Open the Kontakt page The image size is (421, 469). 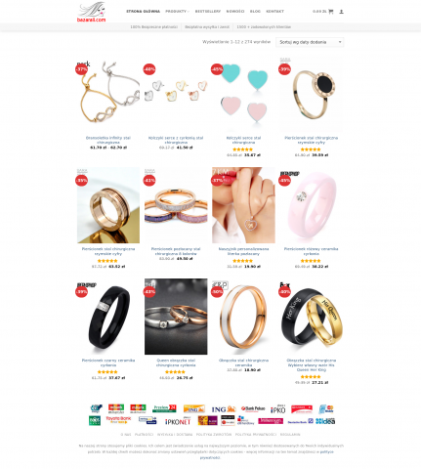[274, 12]
